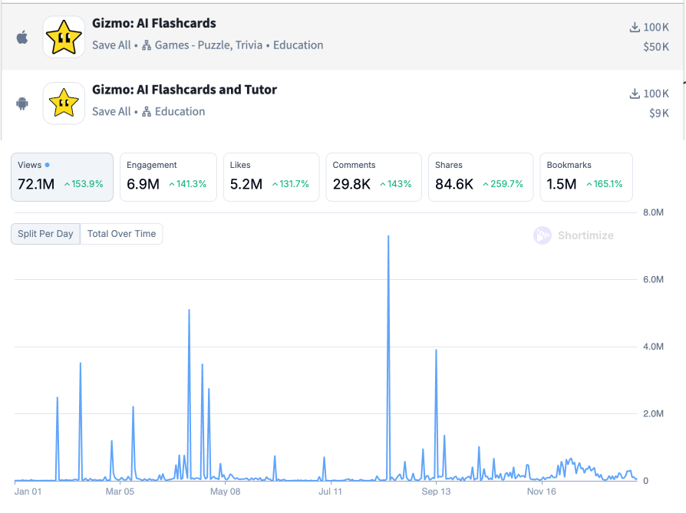The height and width of the screenshot is (513, 686).
Task: Click Save All under Gizmo AI Flashcards and Tutor
Action: tap(111, 112)
